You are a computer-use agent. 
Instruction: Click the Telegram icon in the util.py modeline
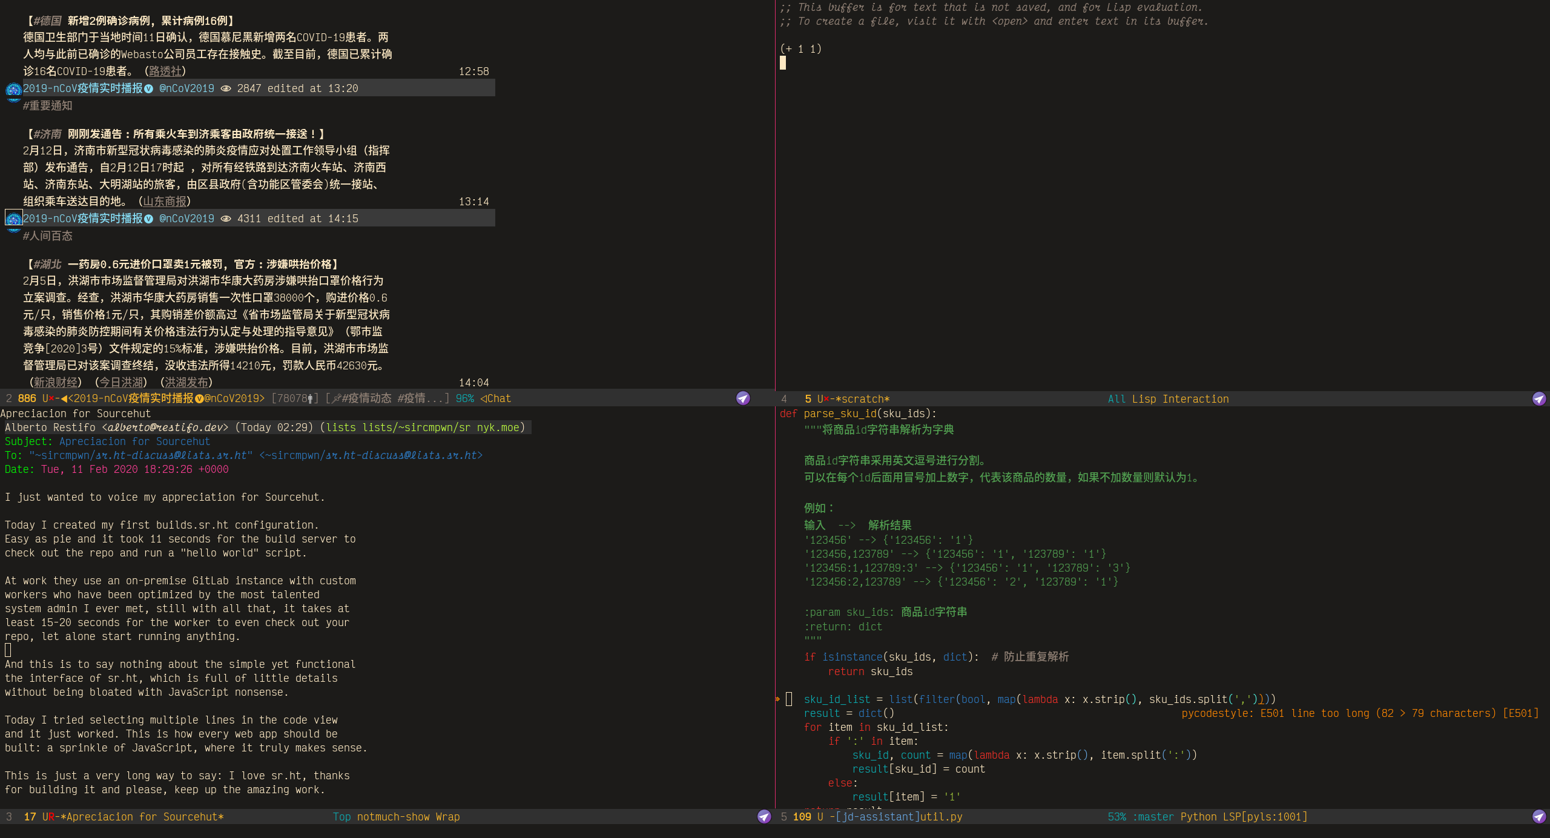(x=1539, y=817)
